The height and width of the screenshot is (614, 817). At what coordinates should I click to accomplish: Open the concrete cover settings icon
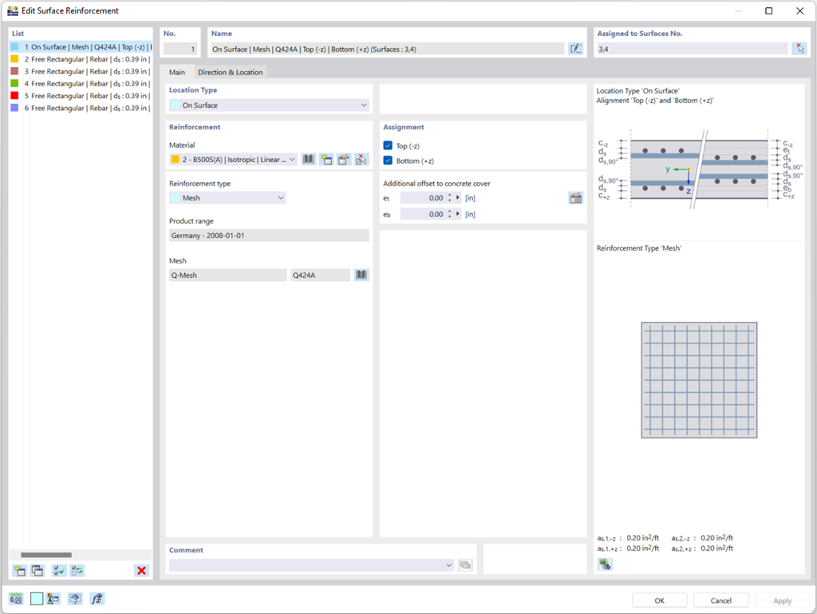click(x=575, y=198)
